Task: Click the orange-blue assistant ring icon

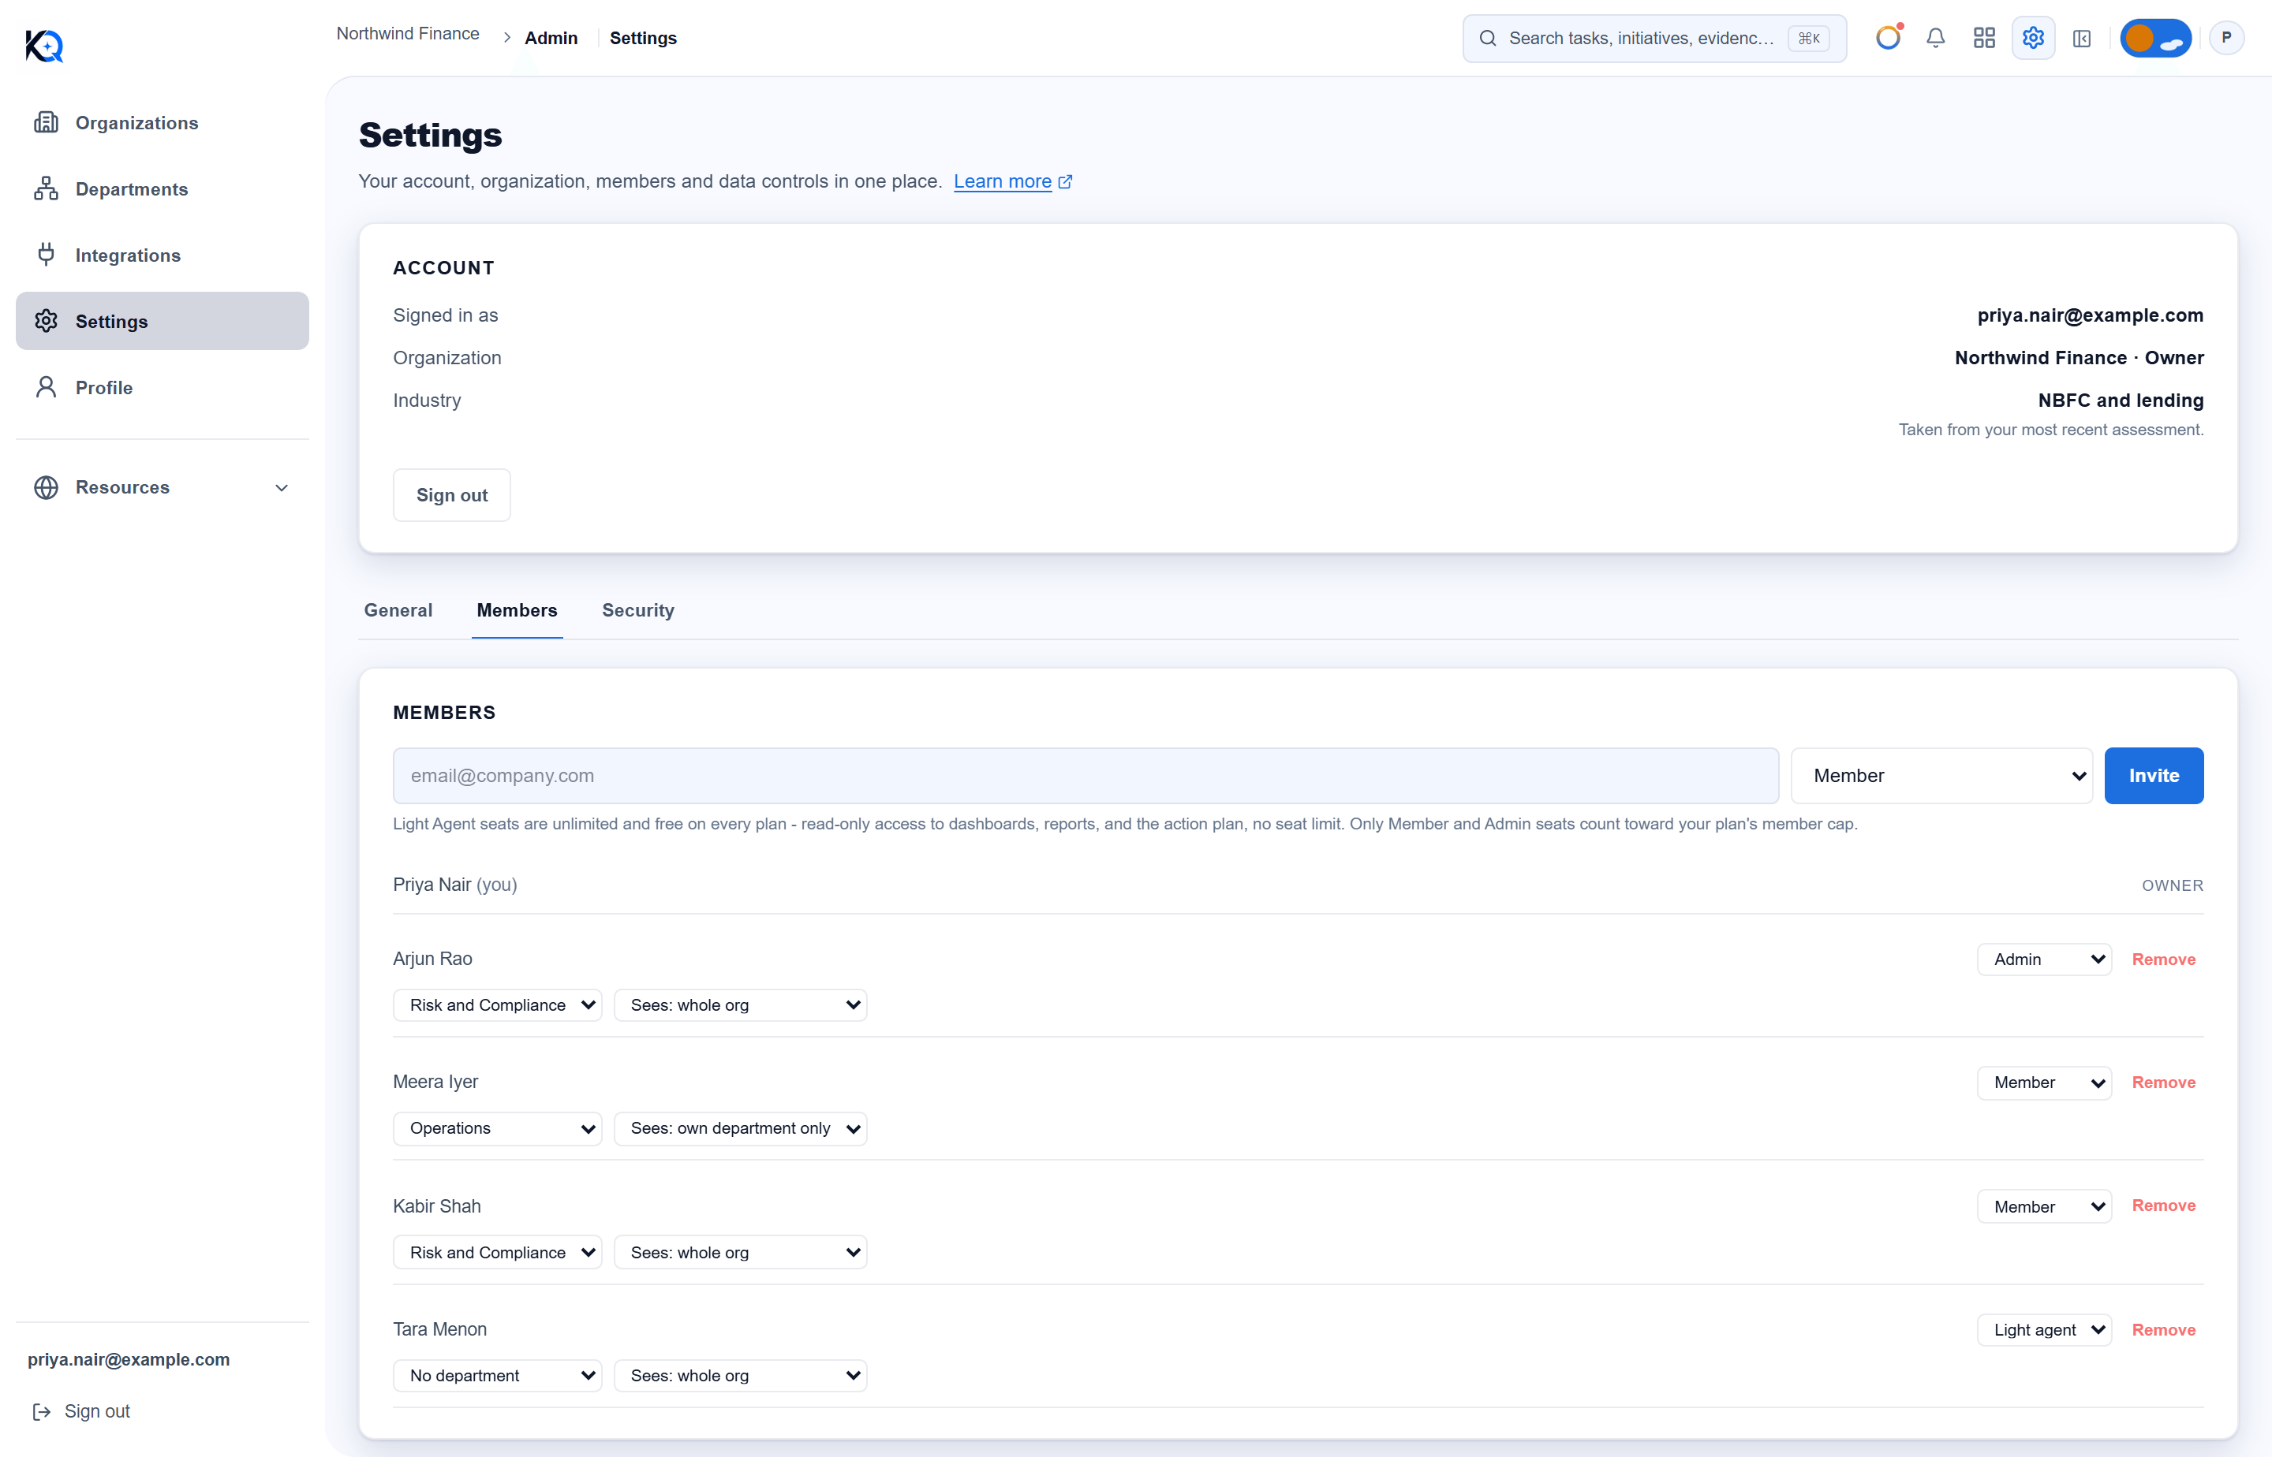Action: 1889,38
